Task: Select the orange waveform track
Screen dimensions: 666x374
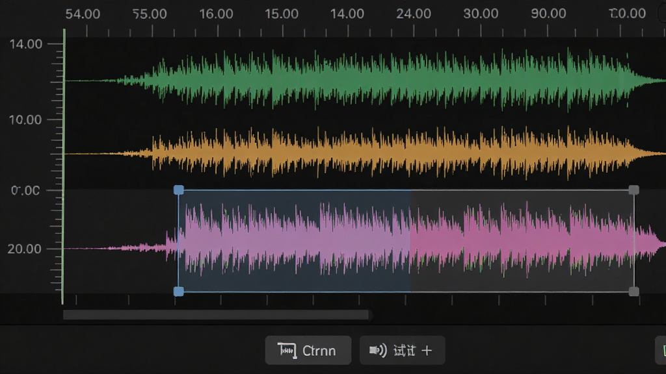Action: (x=366, y=153)
